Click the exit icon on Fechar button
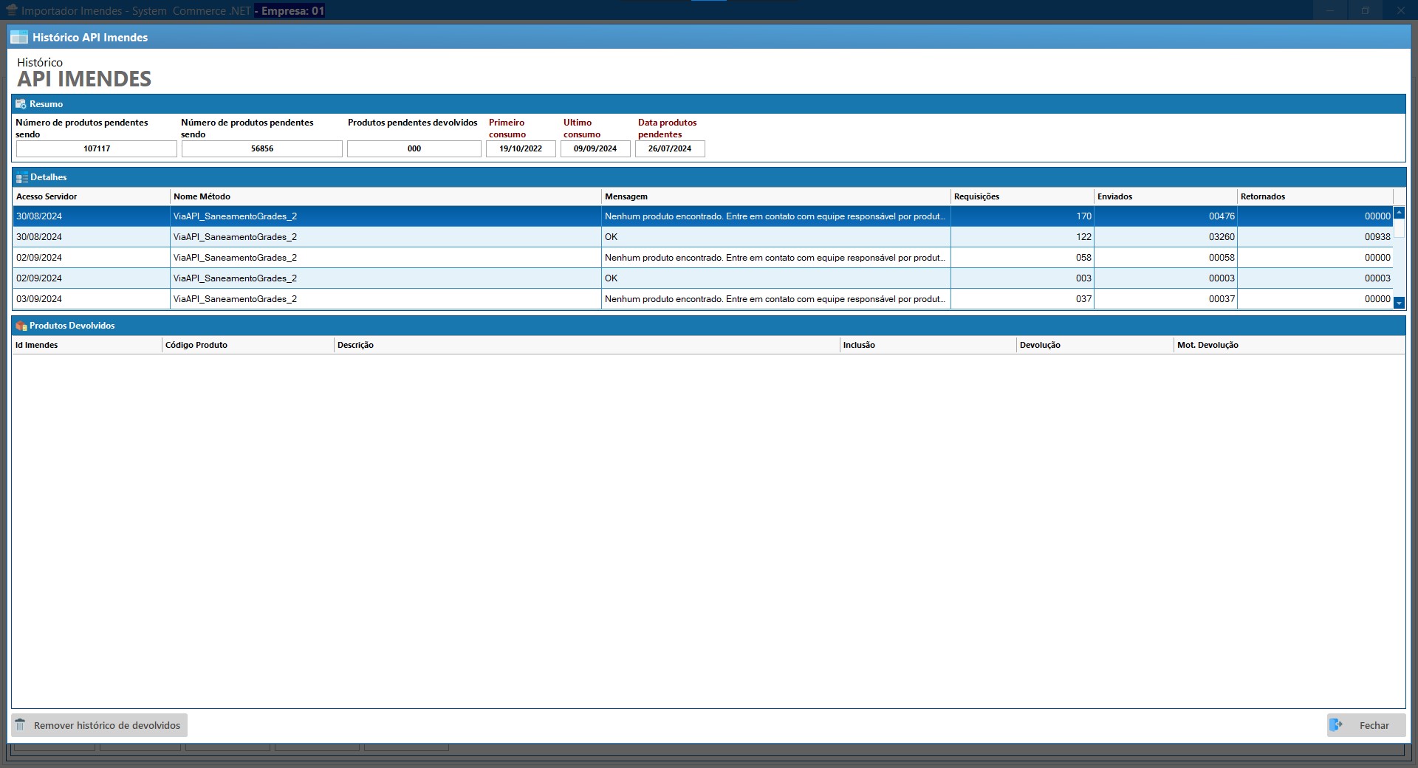1418x768 pixels. [x=1336, y=725]
